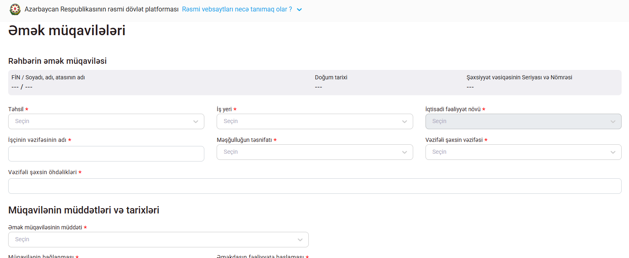Expand the chevron beside the official websites link
This screenshot has width=629, height=258.
pyautogui.click(x=299, y=9)
